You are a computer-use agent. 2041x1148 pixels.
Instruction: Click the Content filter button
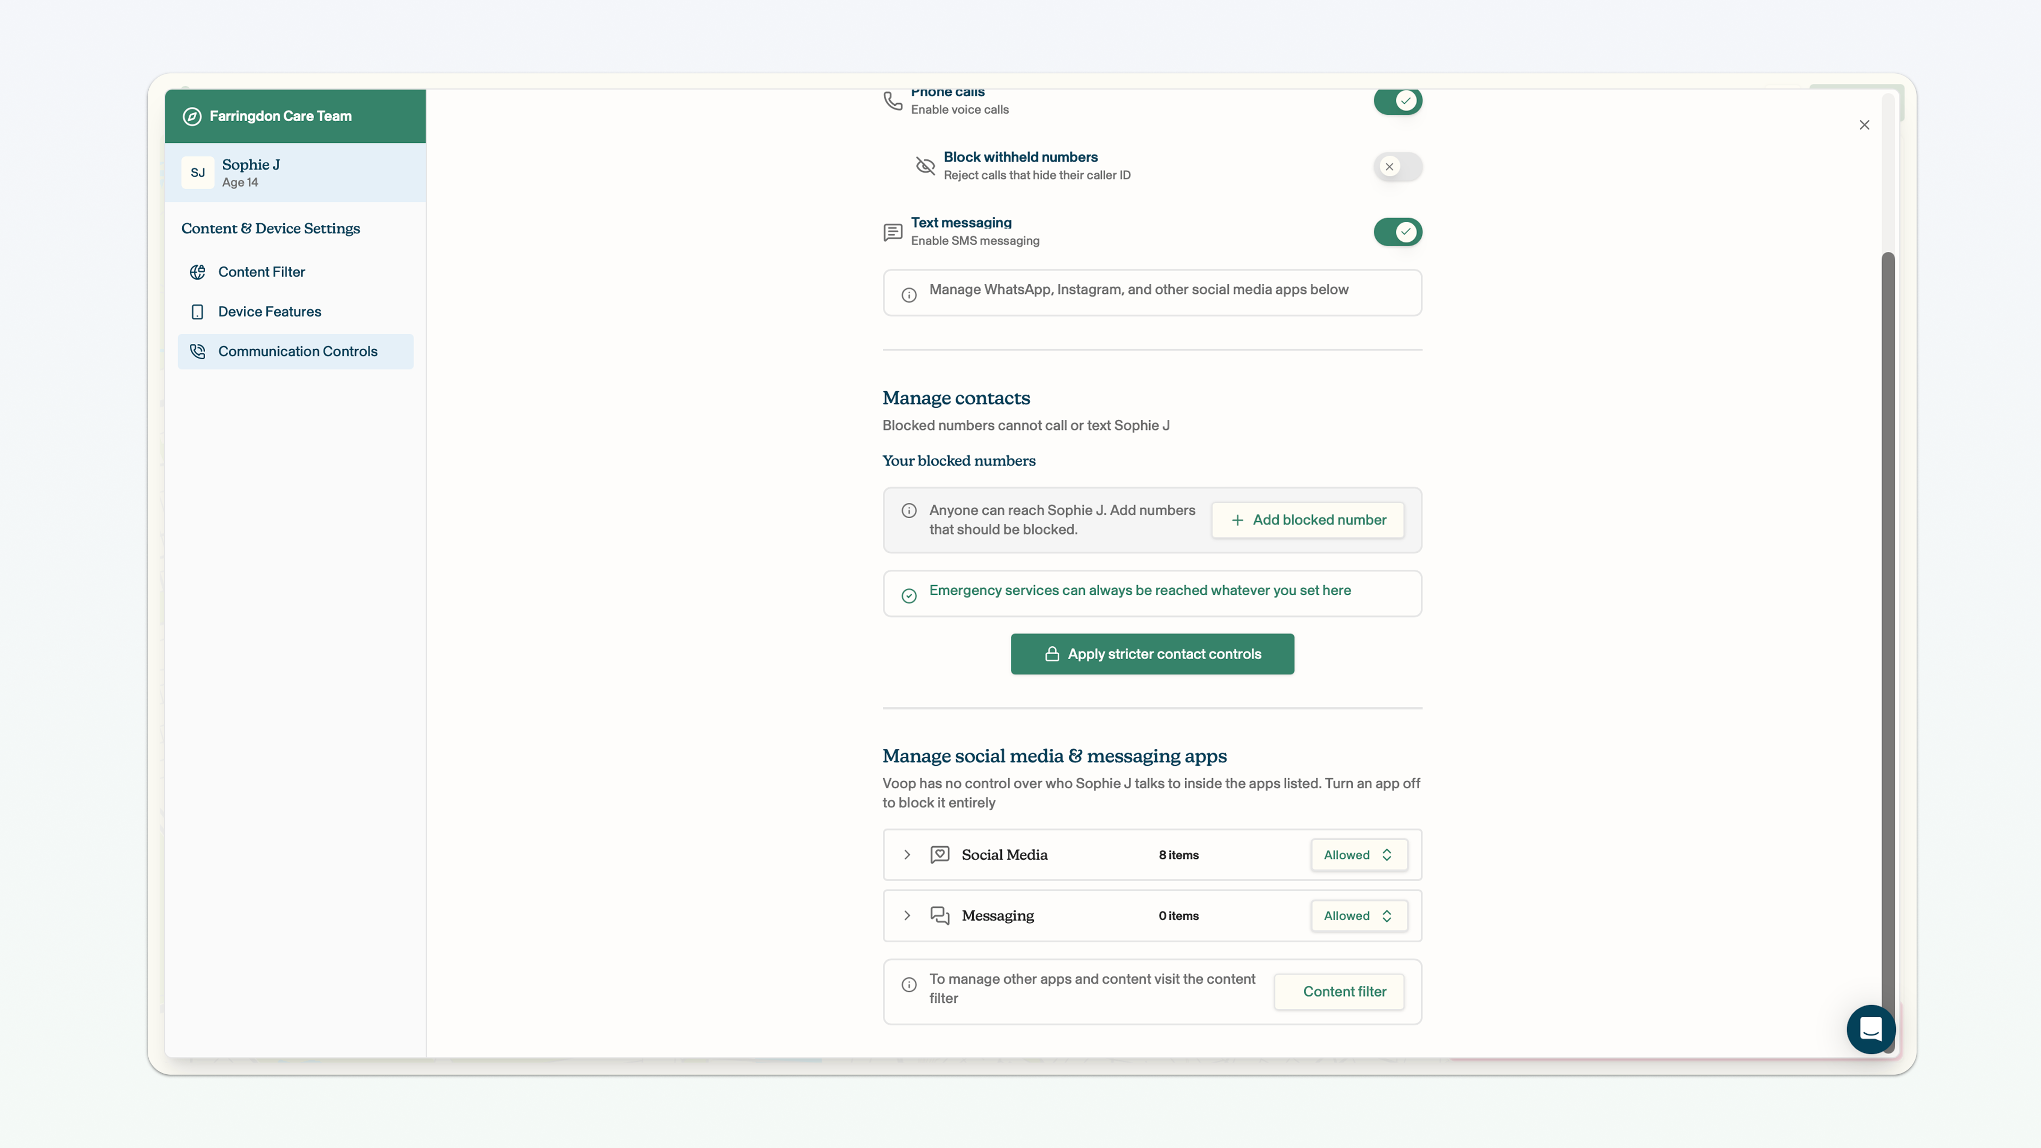[x=1339, y=992]
